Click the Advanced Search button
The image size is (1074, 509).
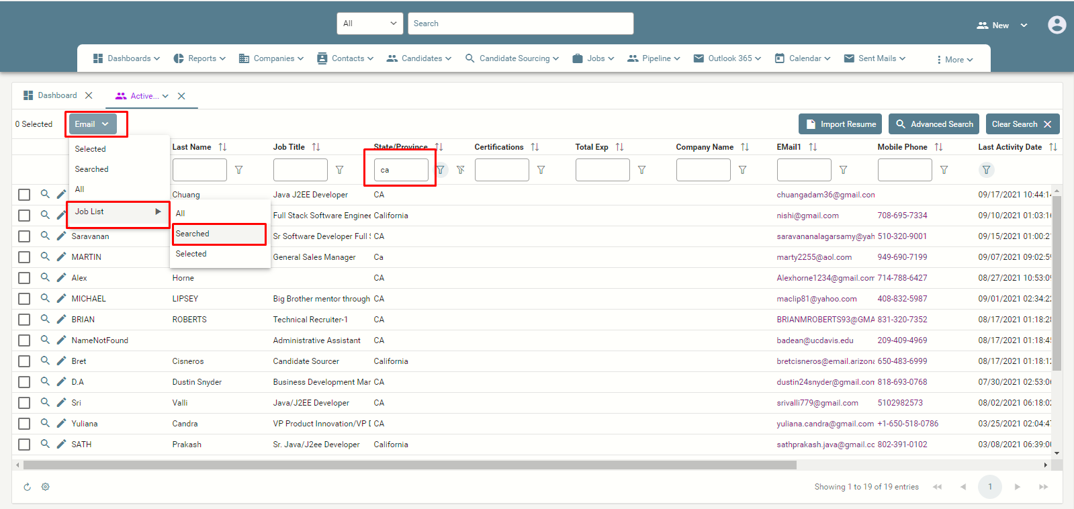[934, 124]
